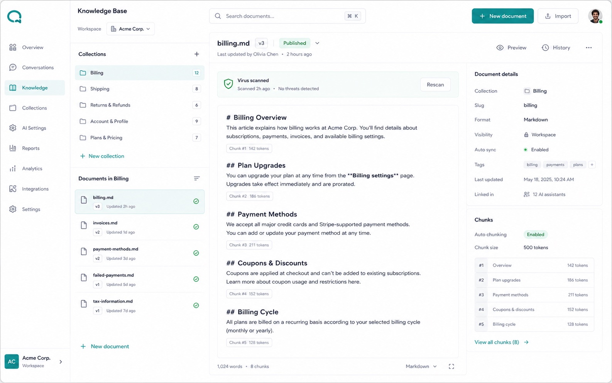Open Settings in the sidebar
612x383 pixels.
pos(35,209)
